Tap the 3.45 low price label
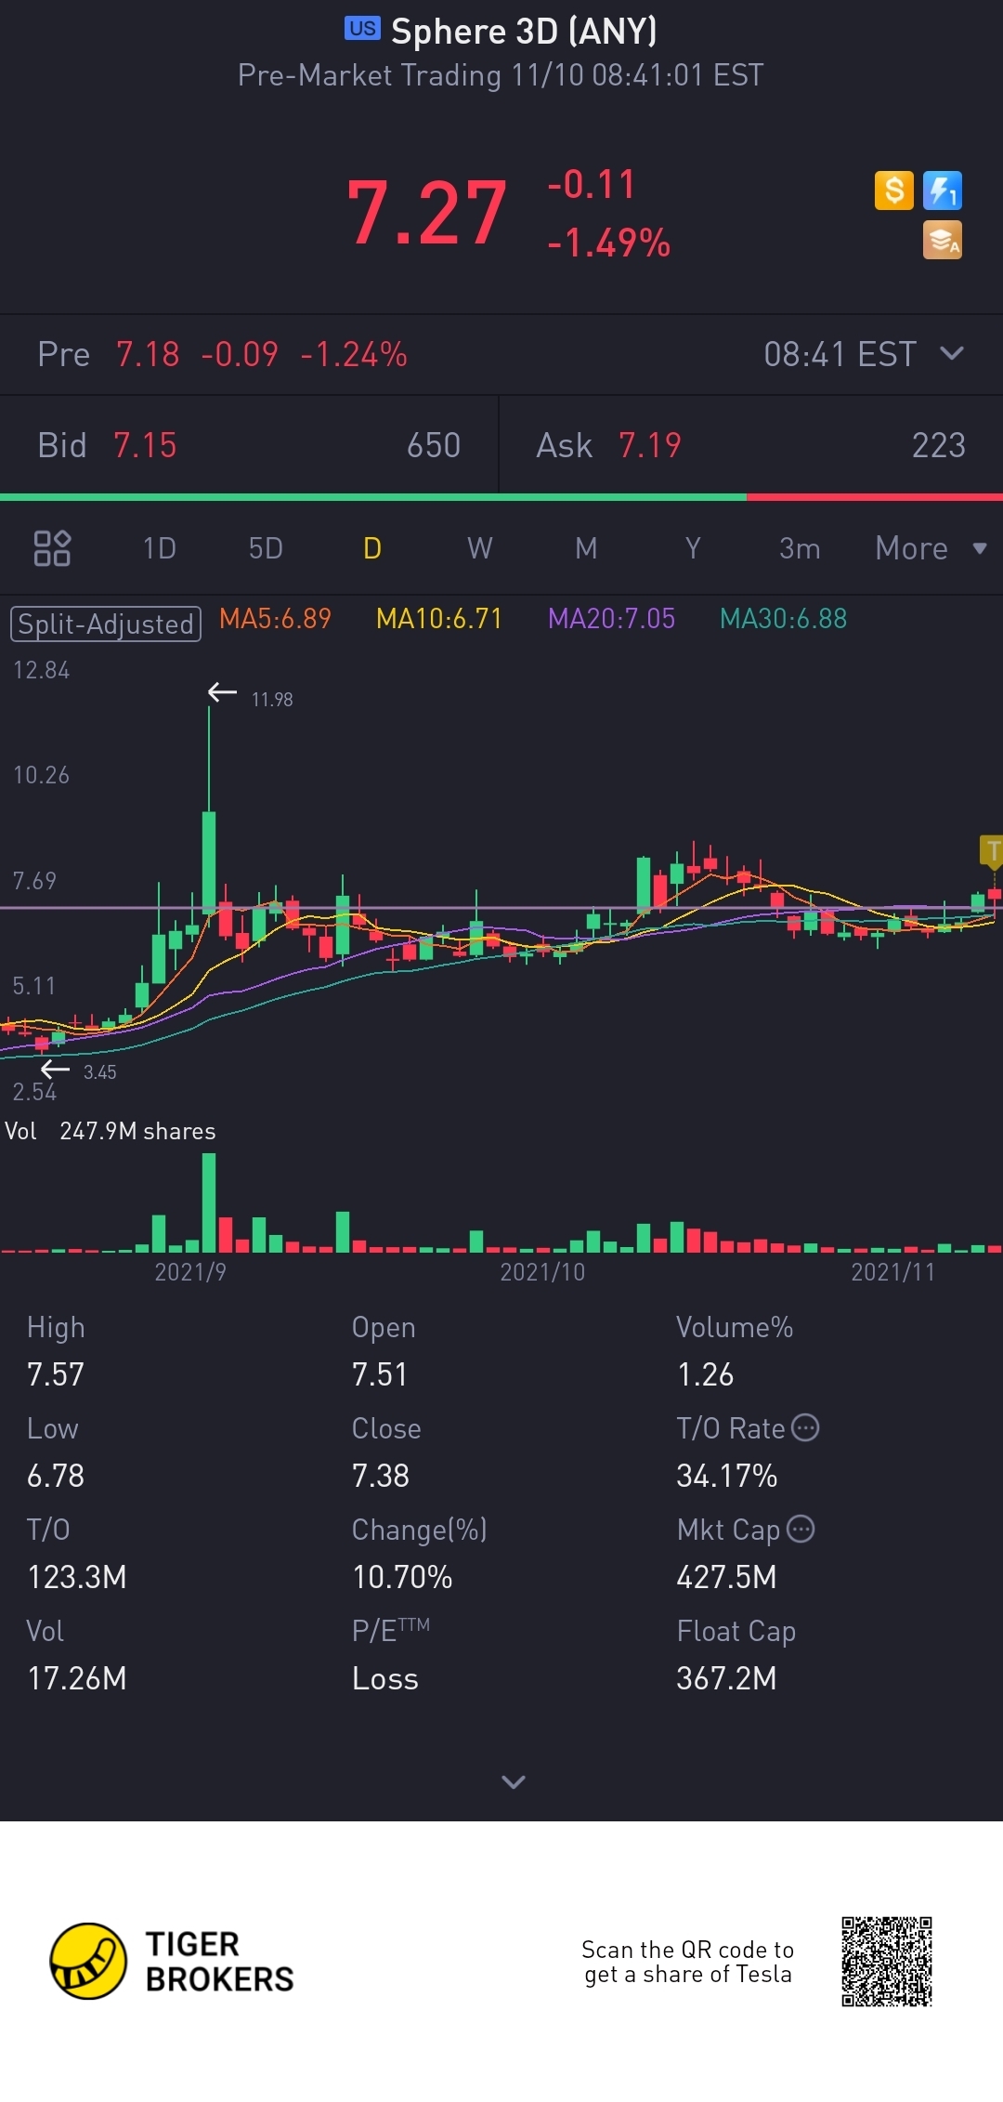Viewport: 1003px width, 2102px height. tap(99, 1072)
